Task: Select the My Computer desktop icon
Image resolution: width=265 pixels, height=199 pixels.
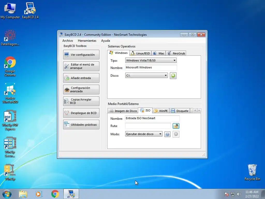Action: pyautogui.click(x=10, y=11)
